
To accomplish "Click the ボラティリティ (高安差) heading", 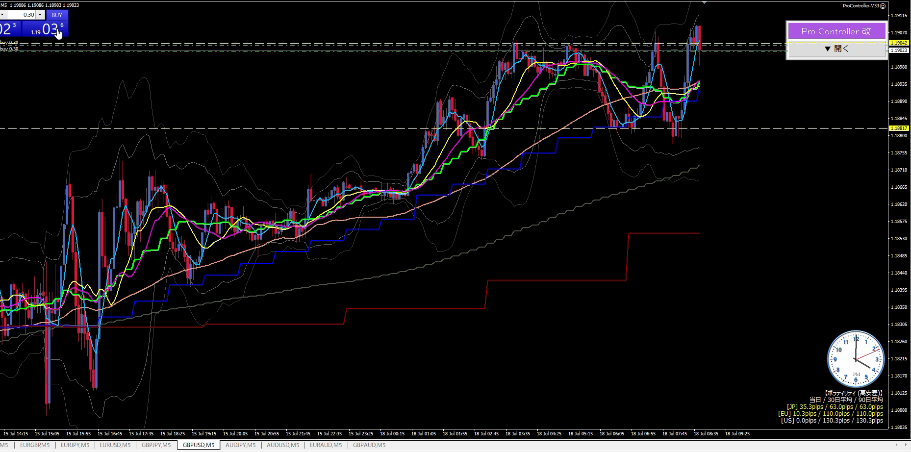I will pos(854,393).
